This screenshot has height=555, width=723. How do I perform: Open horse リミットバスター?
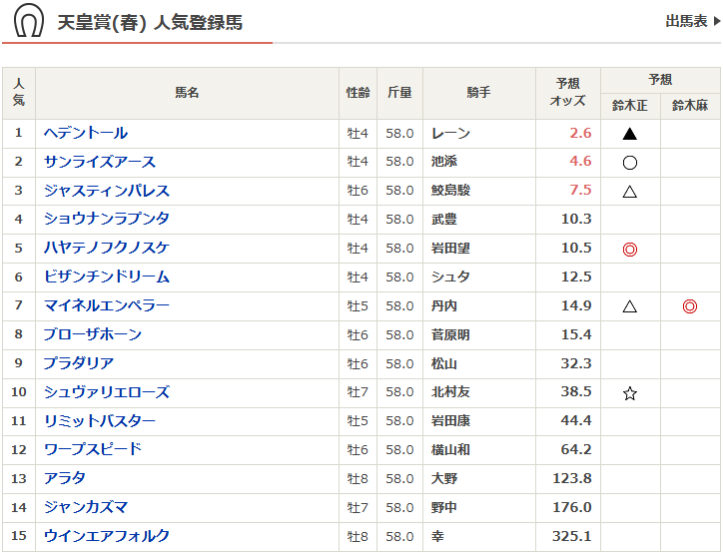(100, 421)
